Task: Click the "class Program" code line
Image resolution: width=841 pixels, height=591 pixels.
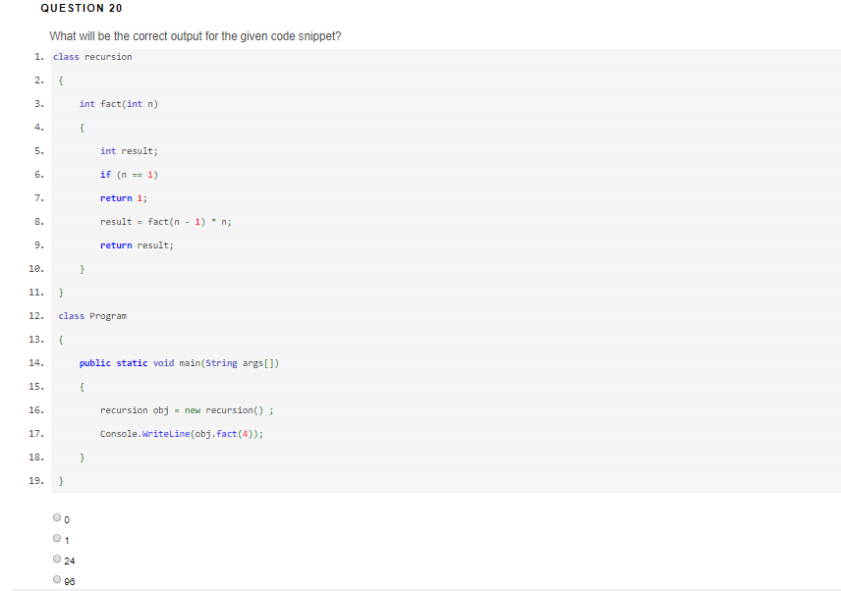Action: (92, 316)
